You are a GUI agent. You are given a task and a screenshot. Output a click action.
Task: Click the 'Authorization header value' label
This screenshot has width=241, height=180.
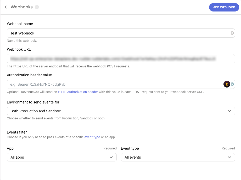click(29, 75)
